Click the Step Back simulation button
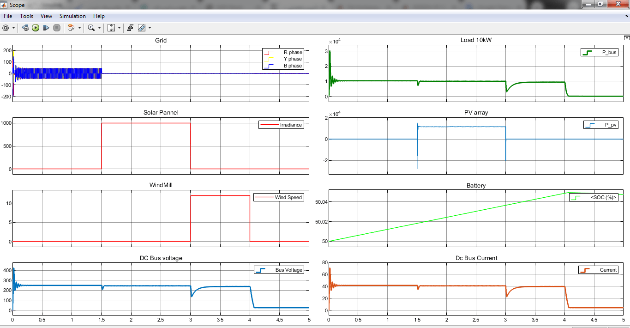The height and width of the screenshot is (328, 630). tap(25, 28)
